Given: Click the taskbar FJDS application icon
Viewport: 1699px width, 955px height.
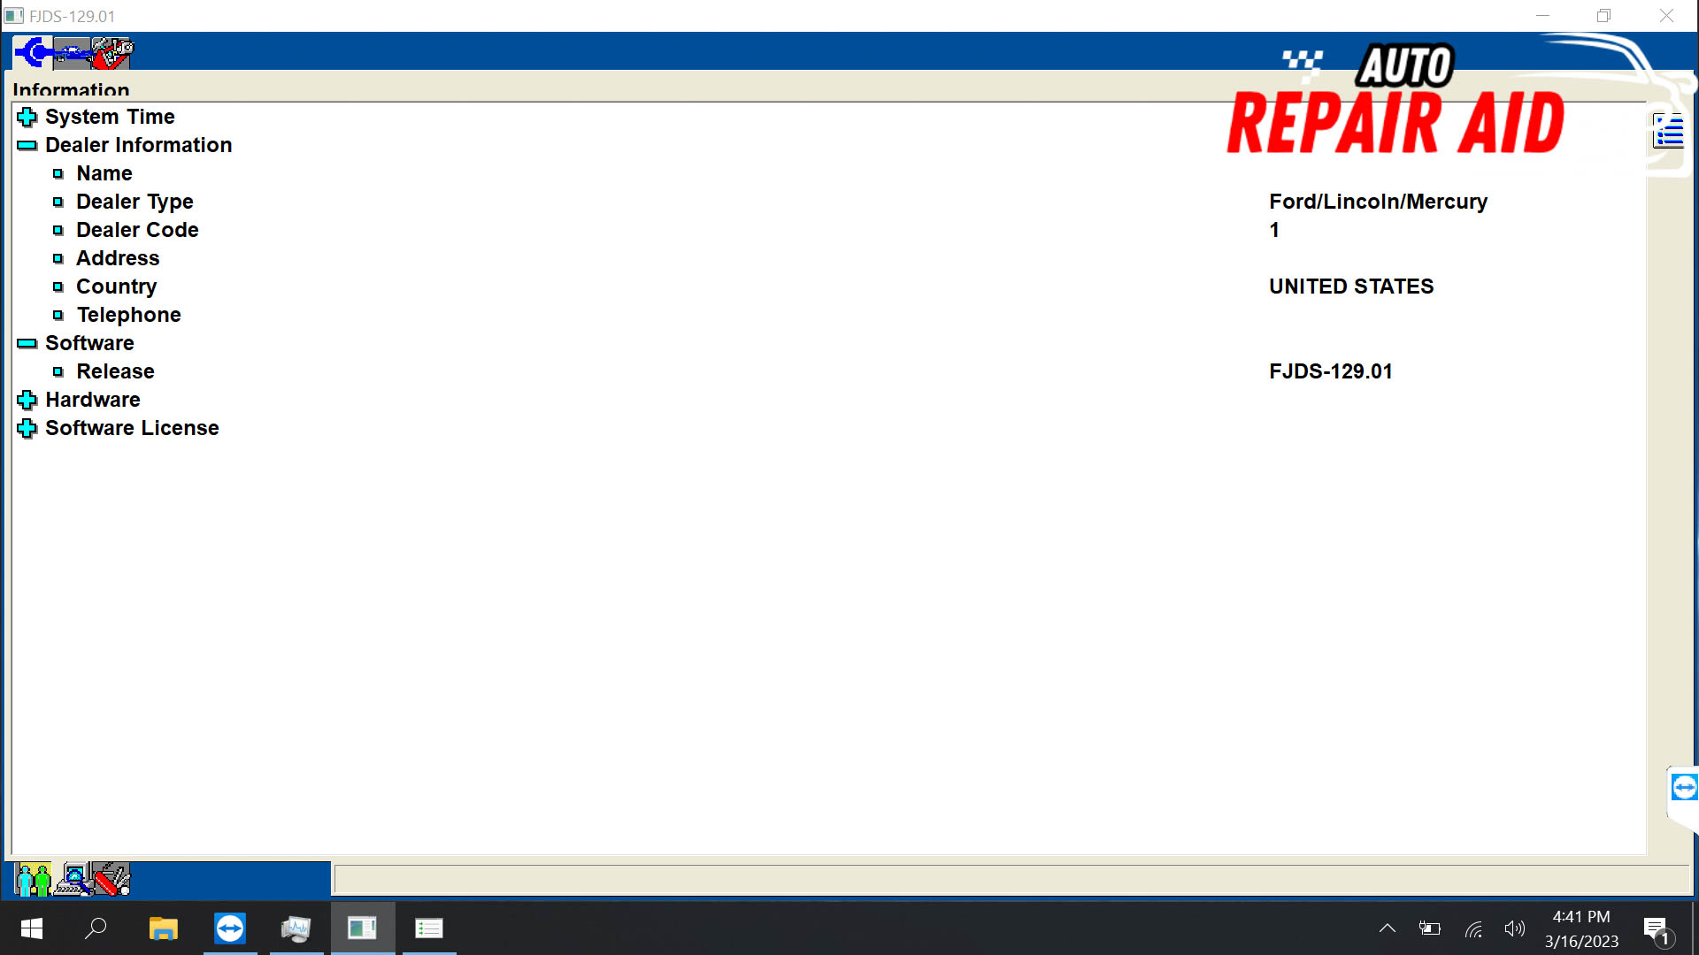Looking at the screenshot, I should pos(363,928).
